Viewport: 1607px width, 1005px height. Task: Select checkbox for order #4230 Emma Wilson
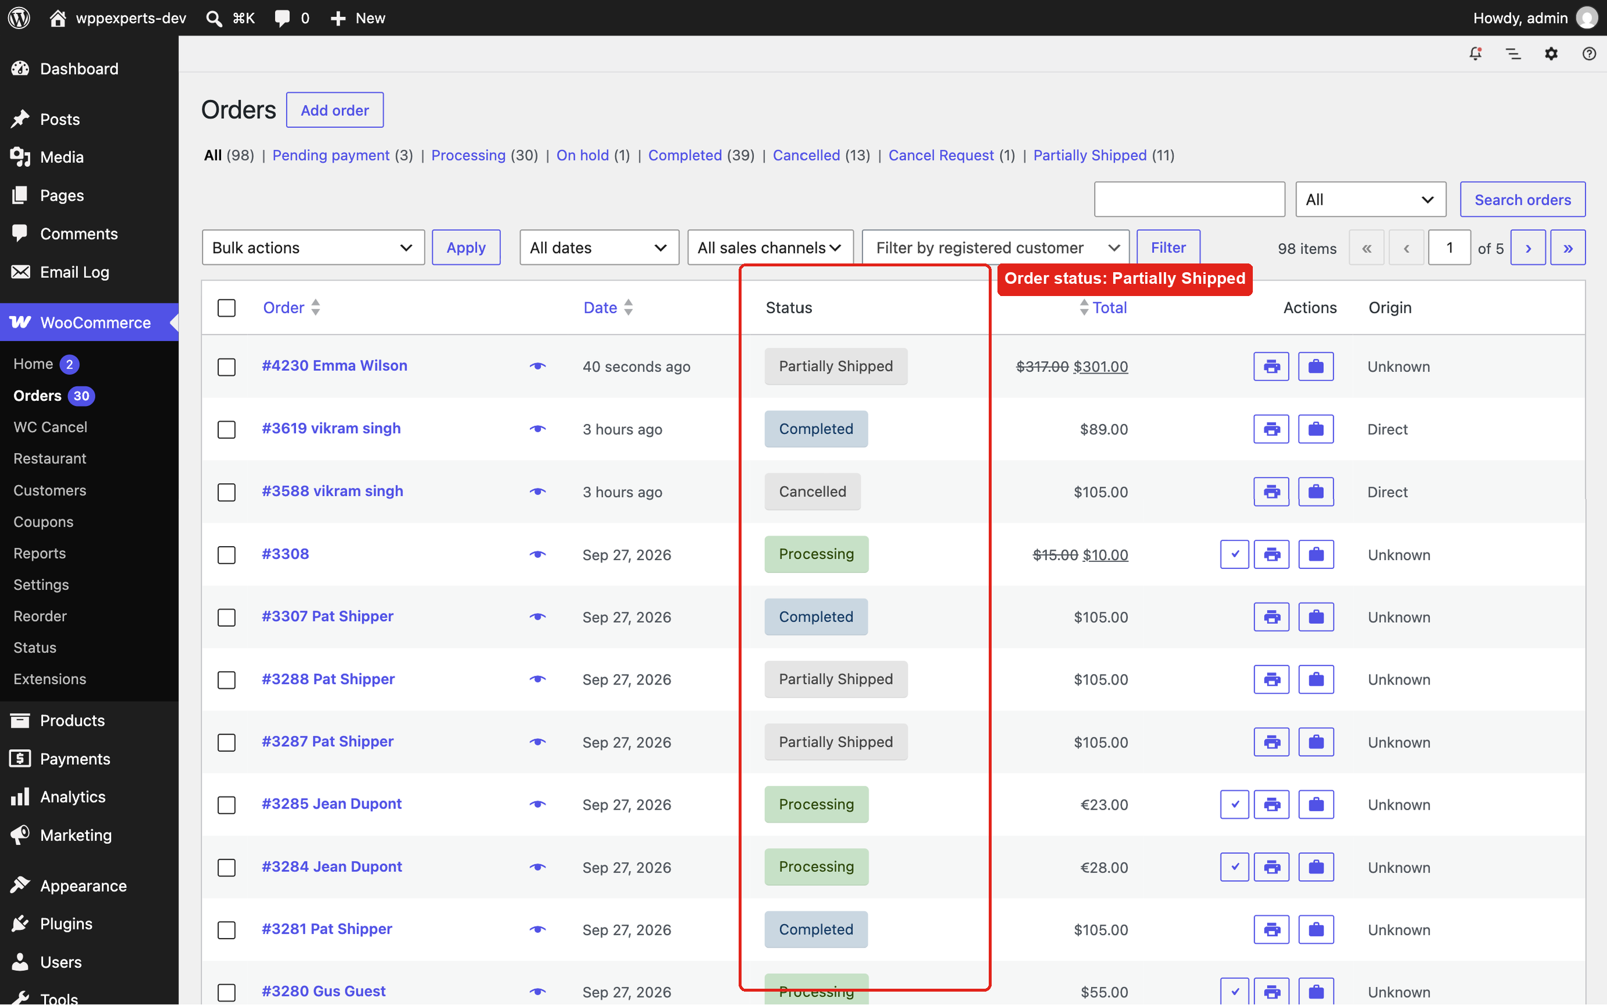pyautogui.click(x=227, y=367)
